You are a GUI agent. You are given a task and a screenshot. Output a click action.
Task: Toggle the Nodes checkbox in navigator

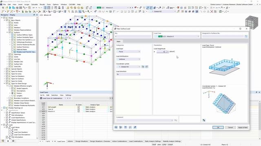(x=9, y=23)
